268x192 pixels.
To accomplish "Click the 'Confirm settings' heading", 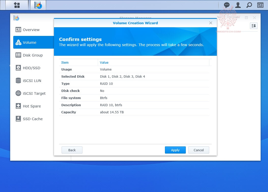I will pyautogui.click(x=80, y=39).
